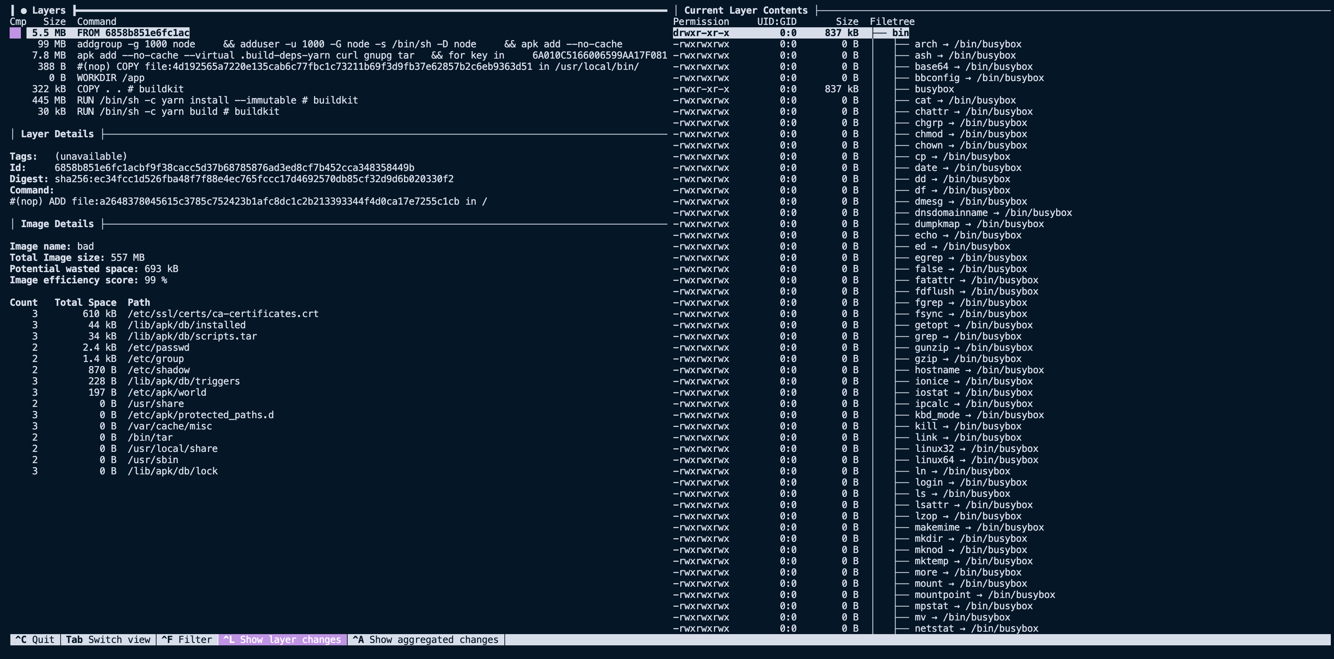1334x659 pixels.
Task: Click the purple Cmp marker square
Action: click(x=15, y=33)
